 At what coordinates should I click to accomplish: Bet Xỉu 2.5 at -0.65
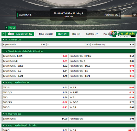click(102, 87)
